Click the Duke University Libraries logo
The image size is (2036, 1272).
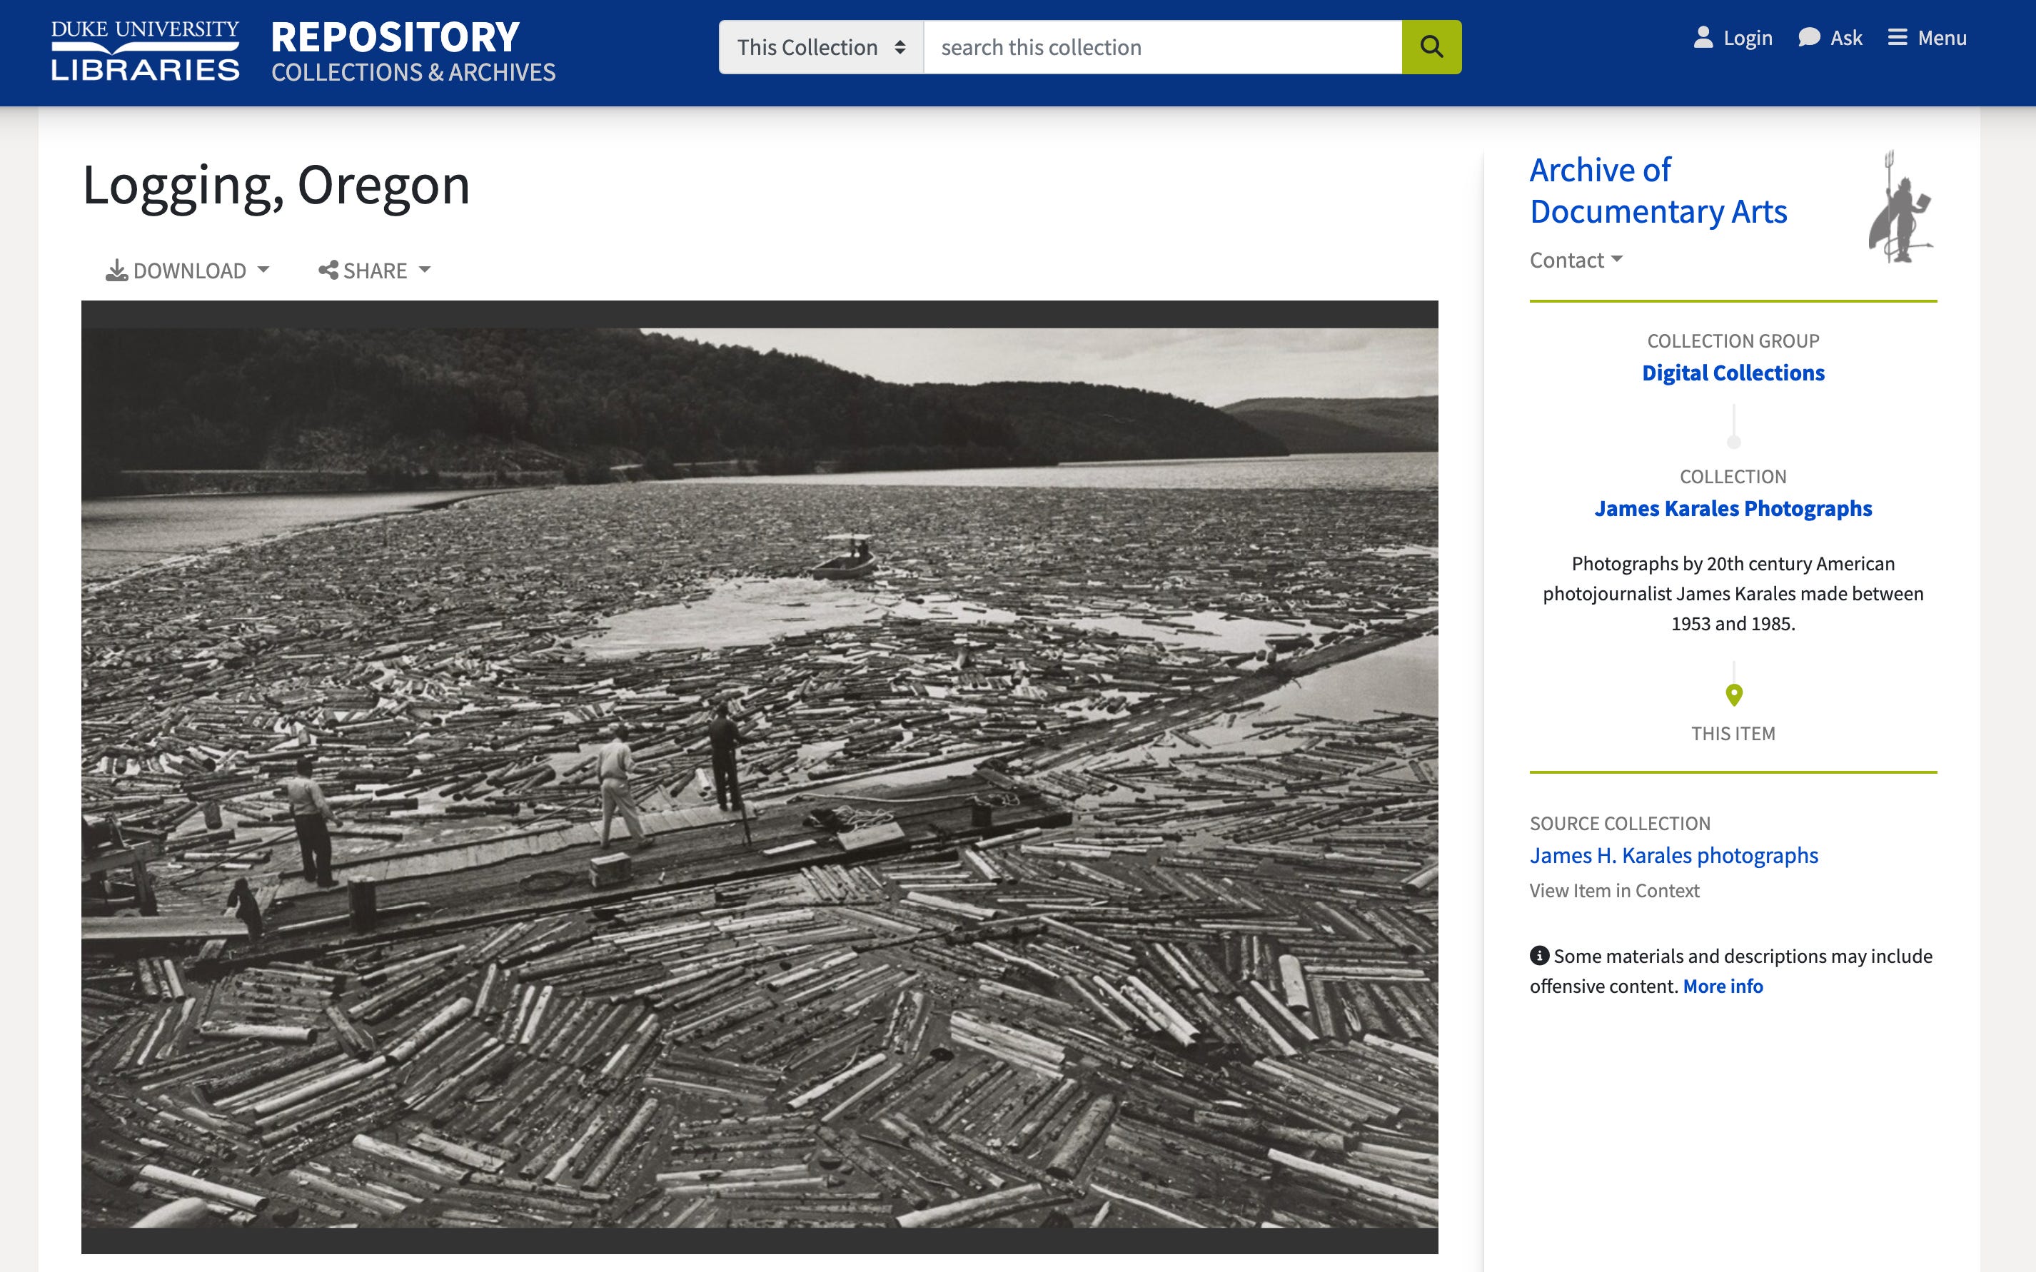pos(145,51)
